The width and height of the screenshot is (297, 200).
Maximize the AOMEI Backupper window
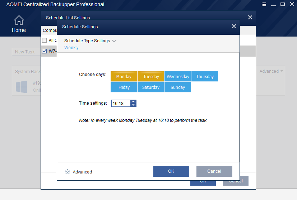pos(283,4)
